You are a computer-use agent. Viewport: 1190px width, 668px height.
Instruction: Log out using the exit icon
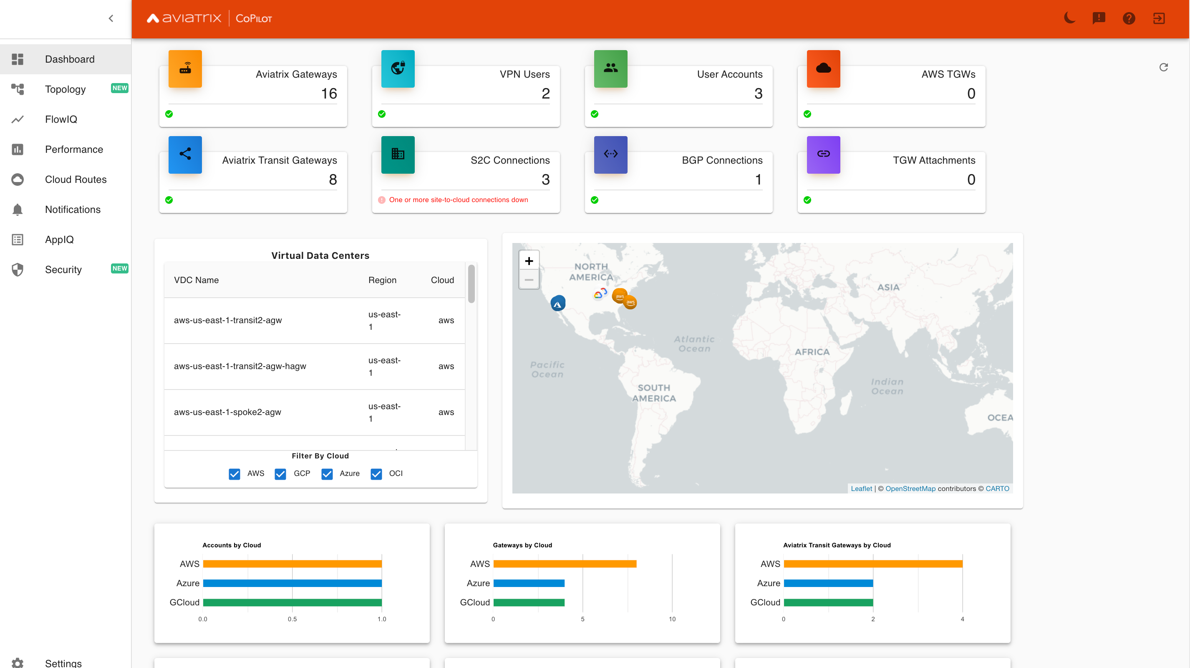[x=1159, y=18]
